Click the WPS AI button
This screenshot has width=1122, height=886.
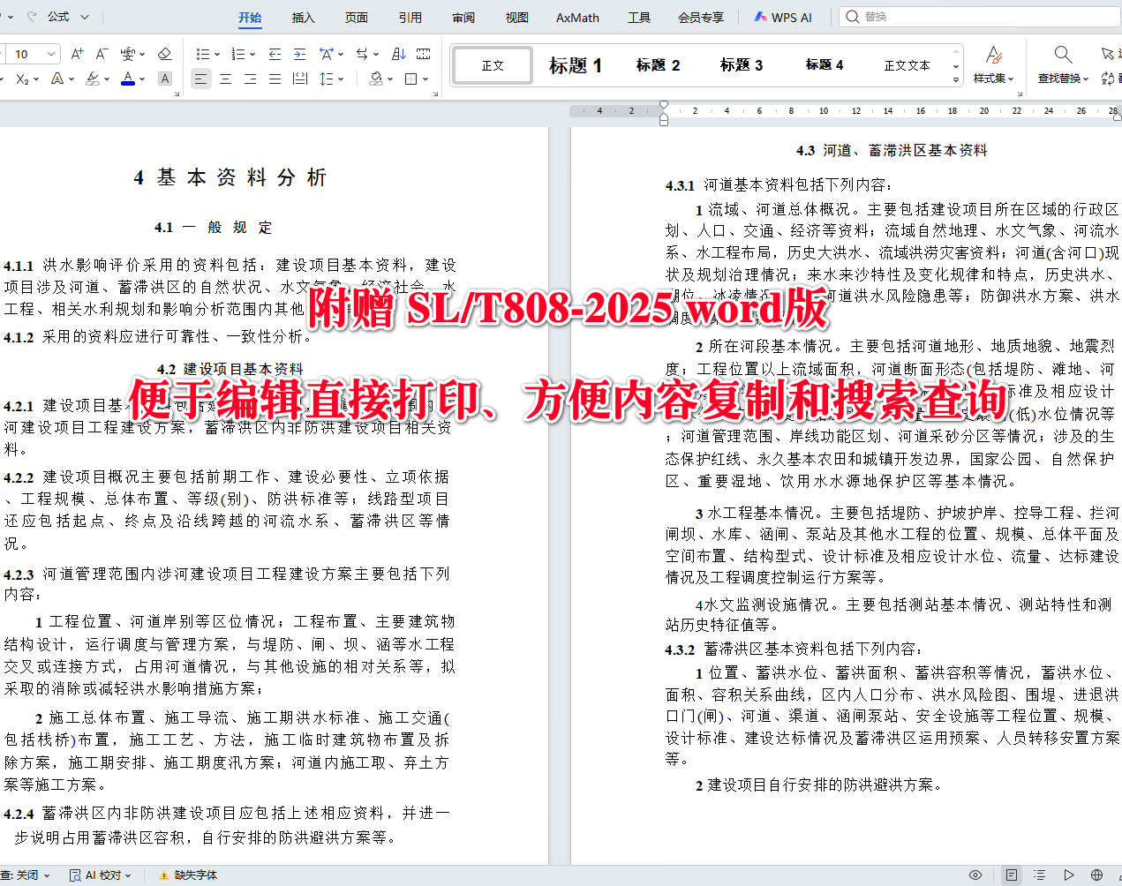click(x=782, y=16)
